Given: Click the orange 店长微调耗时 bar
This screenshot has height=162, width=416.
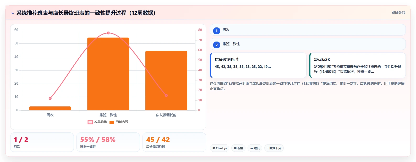Looking at the screenshot, I should 166,80.
